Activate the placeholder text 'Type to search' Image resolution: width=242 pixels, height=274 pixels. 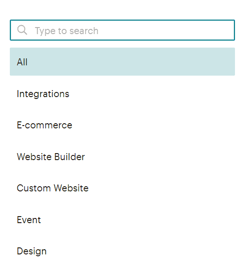[66, 31]
